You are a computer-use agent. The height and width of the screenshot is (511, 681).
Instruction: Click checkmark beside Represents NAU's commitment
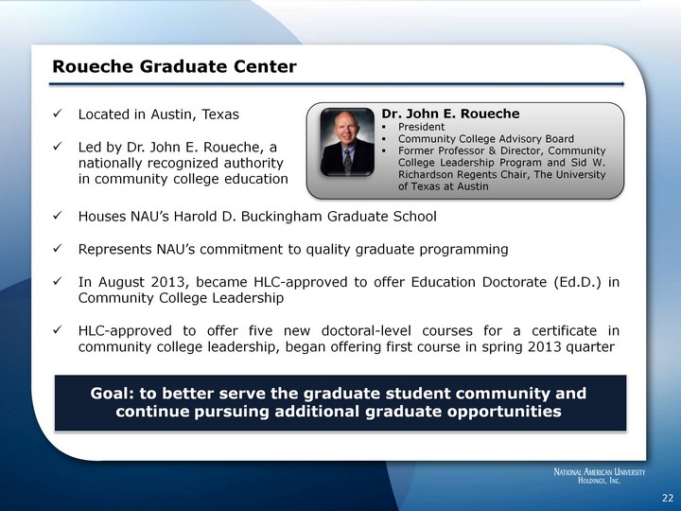[x=57, y=249]
